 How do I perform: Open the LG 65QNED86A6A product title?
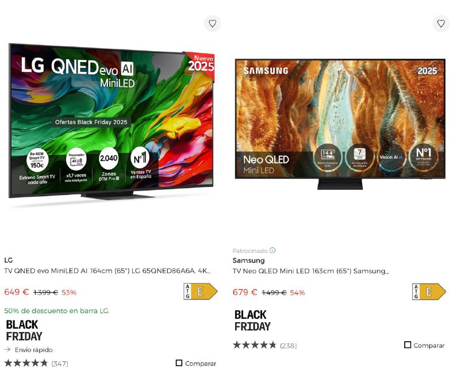108,270
